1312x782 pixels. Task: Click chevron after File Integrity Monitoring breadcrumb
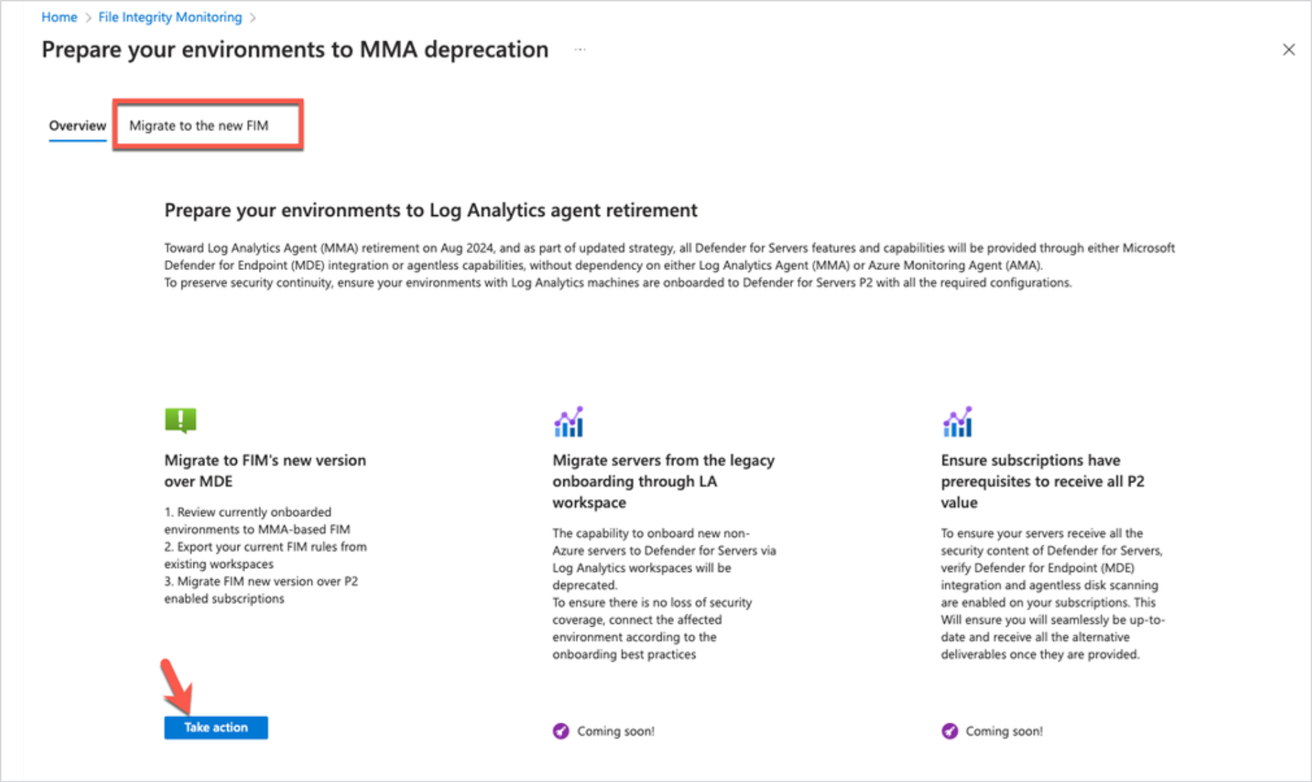253,18
